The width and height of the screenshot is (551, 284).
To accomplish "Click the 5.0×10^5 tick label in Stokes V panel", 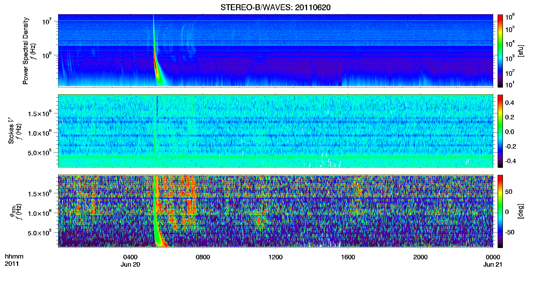I will [x=40, y=153].
